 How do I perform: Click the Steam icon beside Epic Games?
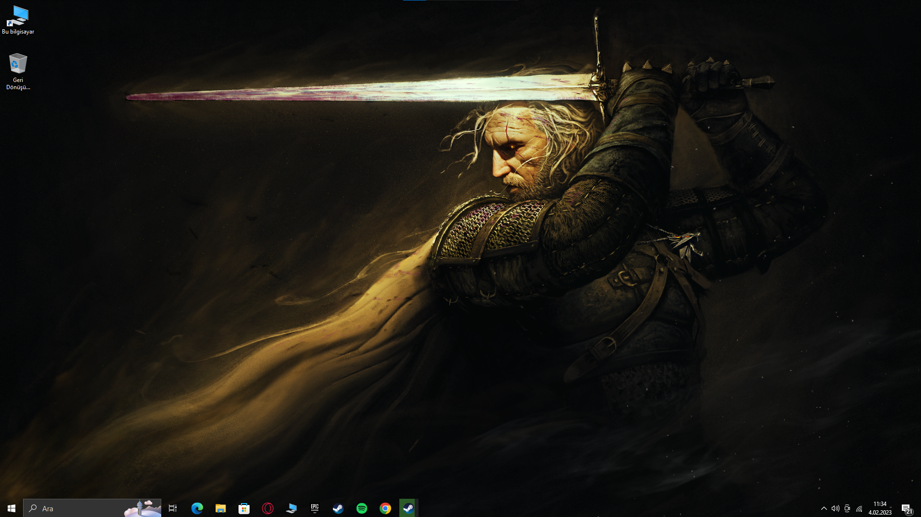click(x=338, y=508)
